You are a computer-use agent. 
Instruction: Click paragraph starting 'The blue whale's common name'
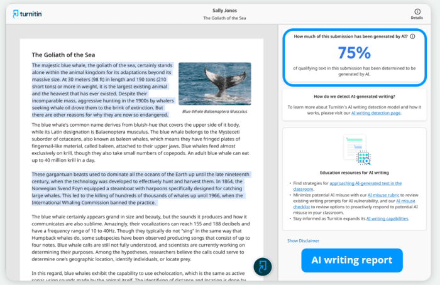click(x=140, y=142)
